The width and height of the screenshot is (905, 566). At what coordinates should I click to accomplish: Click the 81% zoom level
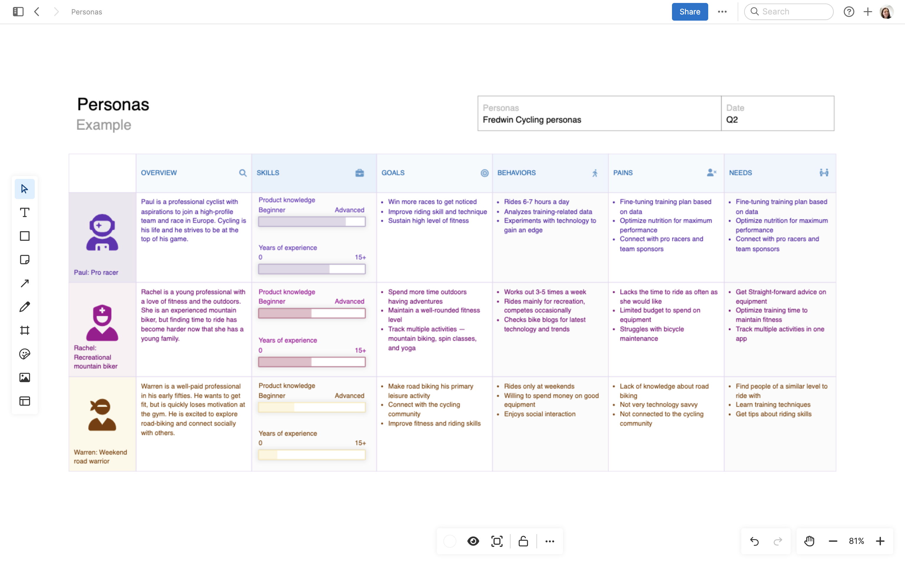[x=856, y=541]
